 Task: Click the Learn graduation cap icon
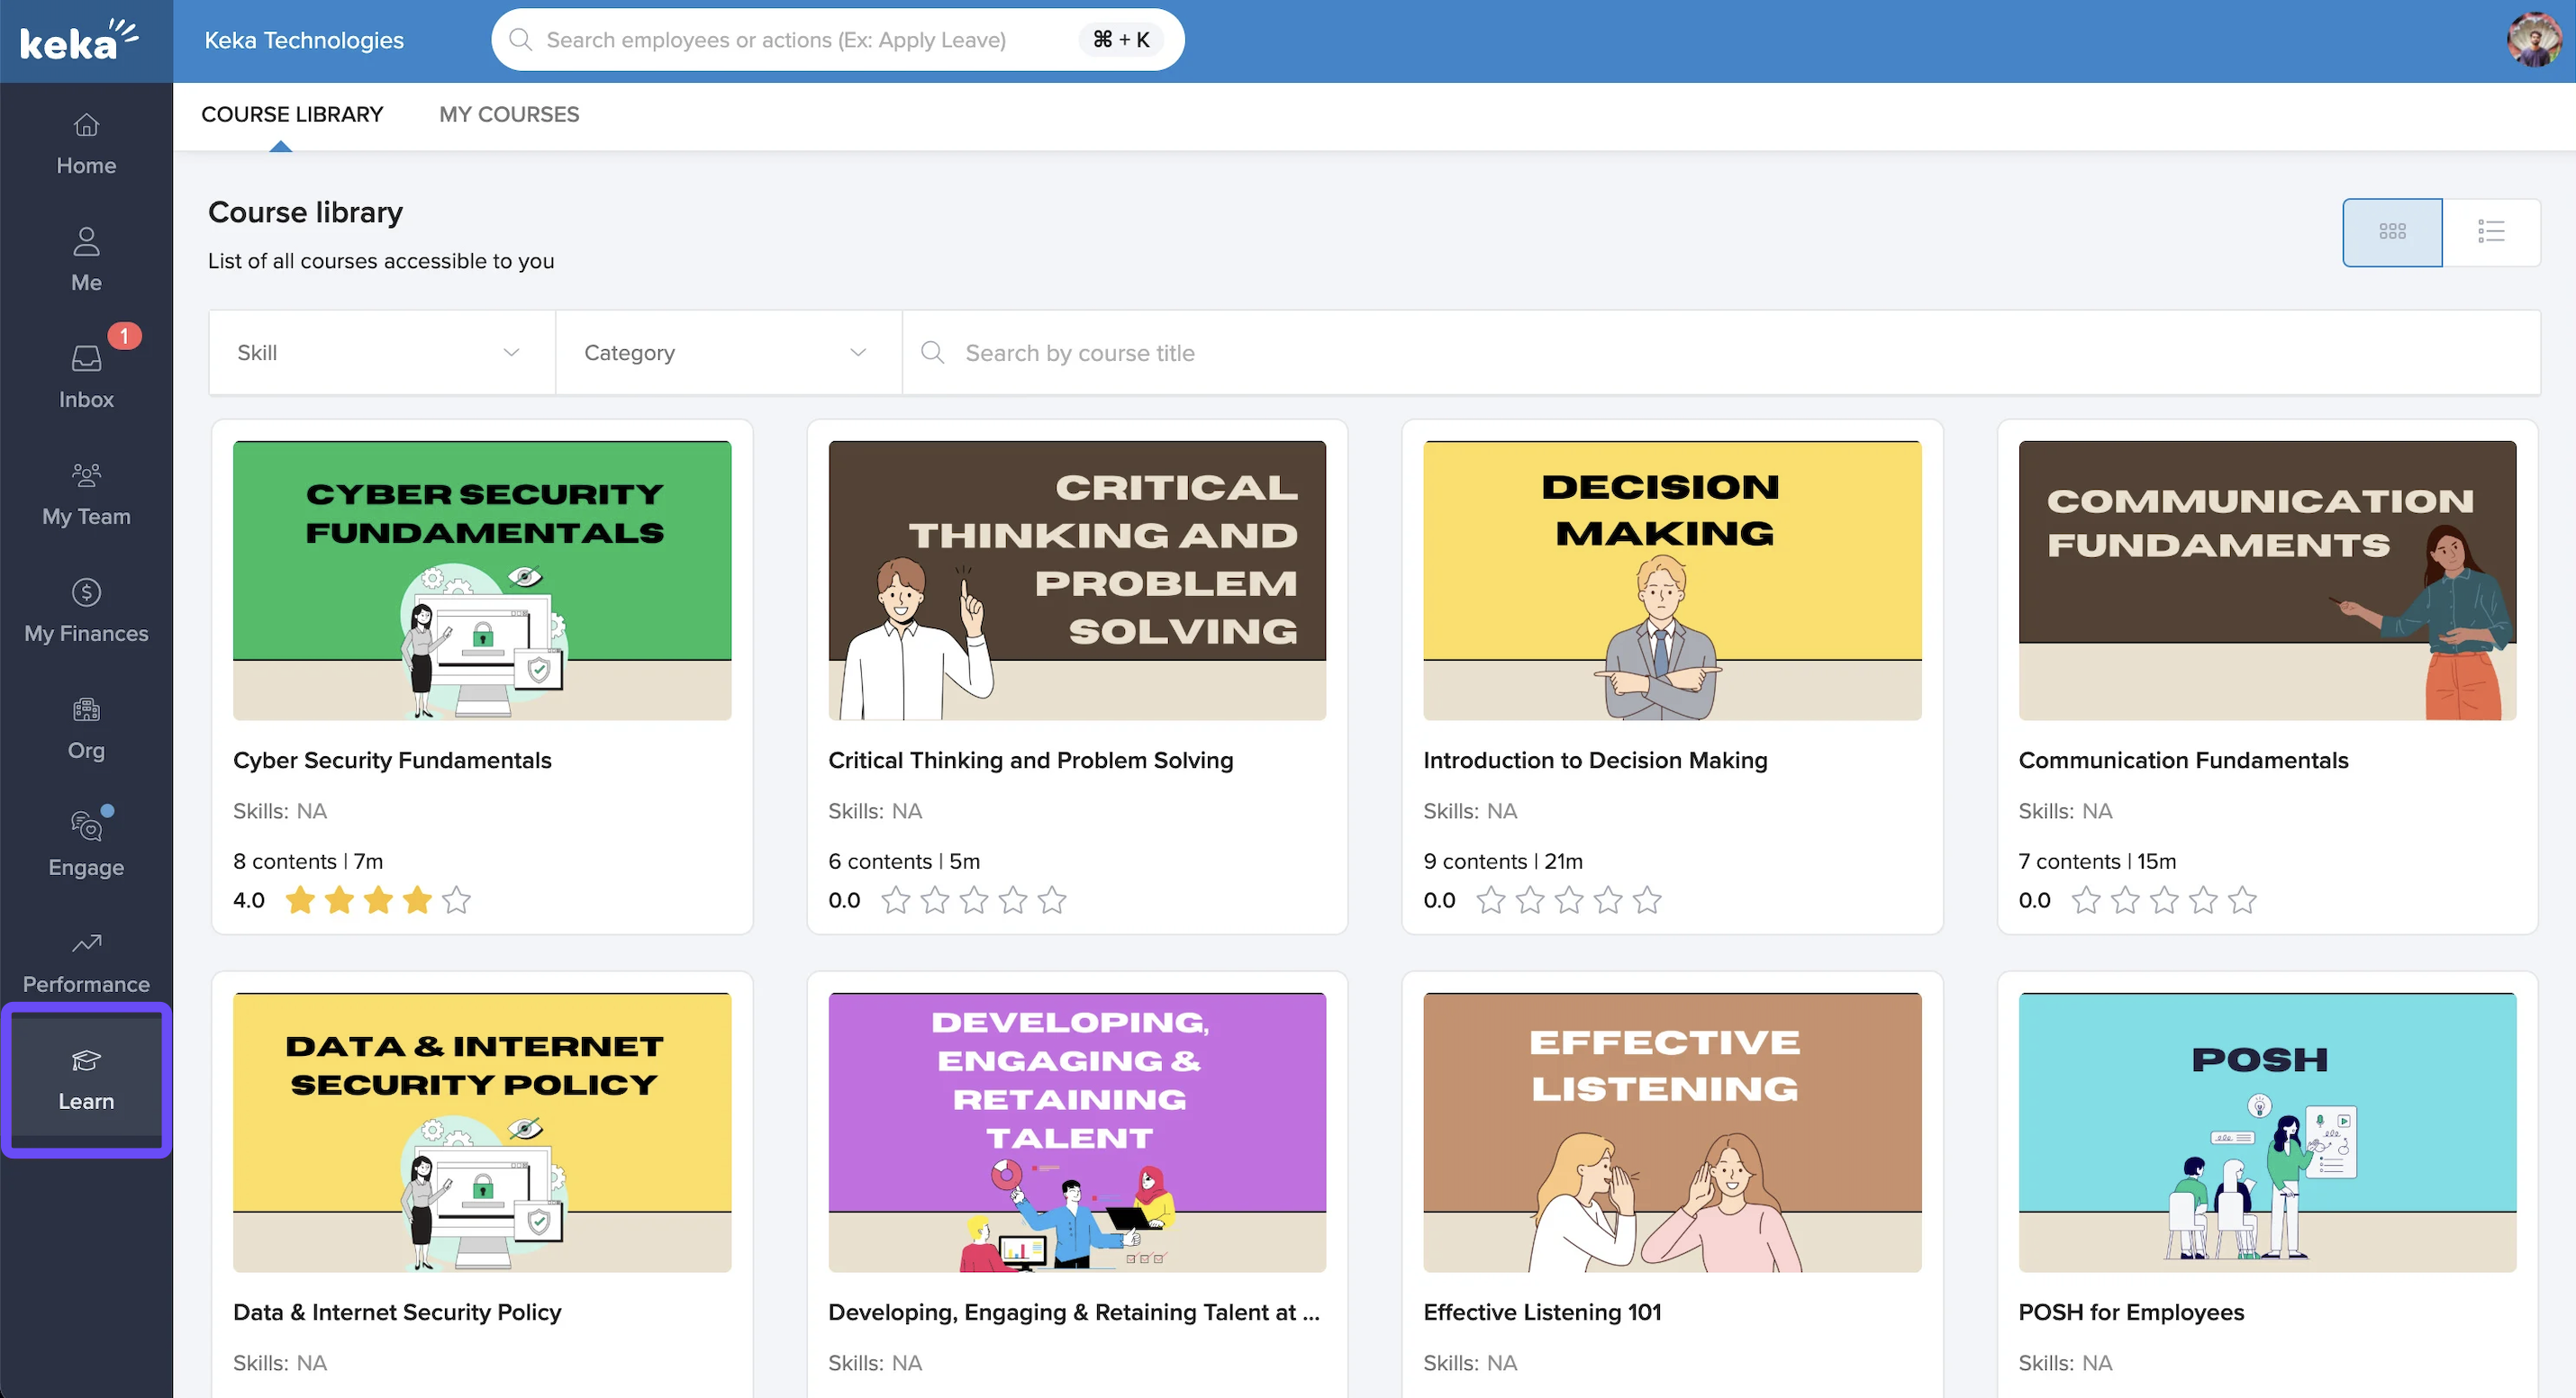pos(86,1060)
